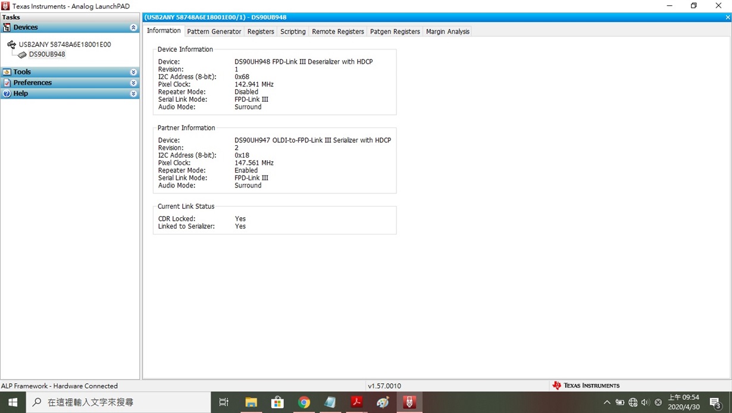Viewport: 732px width, 413px height.
Task: Expand the Tools panel chevron
Action: click(133, 72)
